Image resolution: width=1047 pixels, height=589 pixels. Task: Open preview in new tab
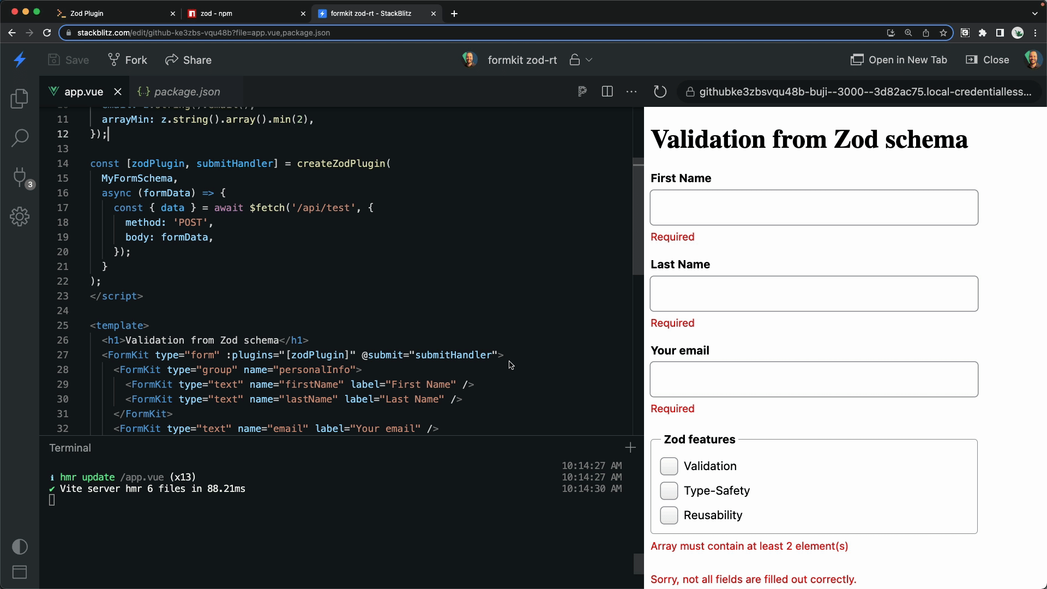pyautogui.click(x=899, y=60)
